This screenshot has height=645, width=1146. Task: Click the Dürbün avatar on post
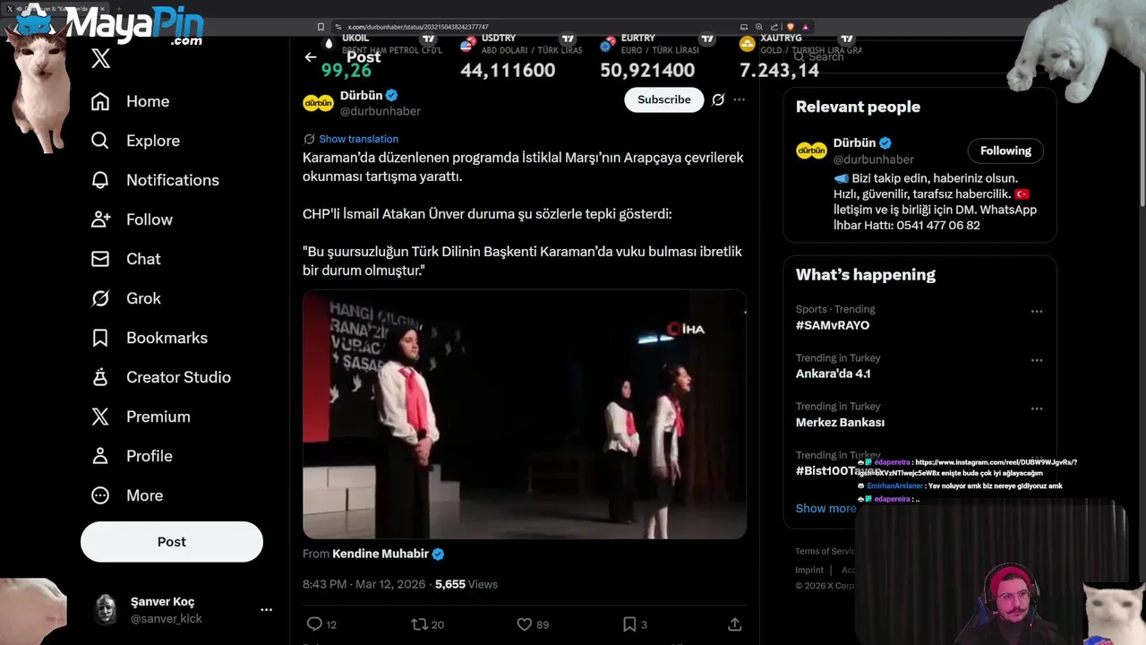tap(318, 103)
